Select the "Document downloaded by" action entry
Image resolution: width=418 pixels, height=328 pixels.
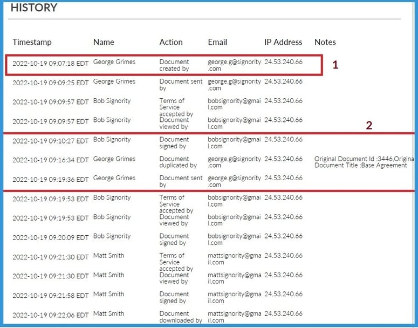pyautogui.click(x=180, y=317)
